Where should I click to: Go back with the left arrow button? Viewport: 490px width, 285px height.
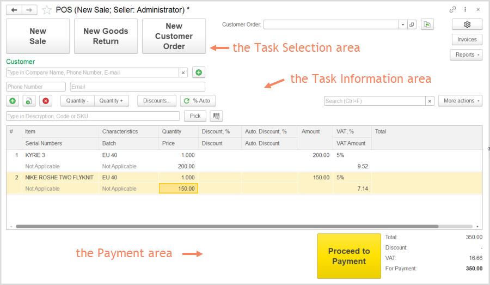[14, 10]
